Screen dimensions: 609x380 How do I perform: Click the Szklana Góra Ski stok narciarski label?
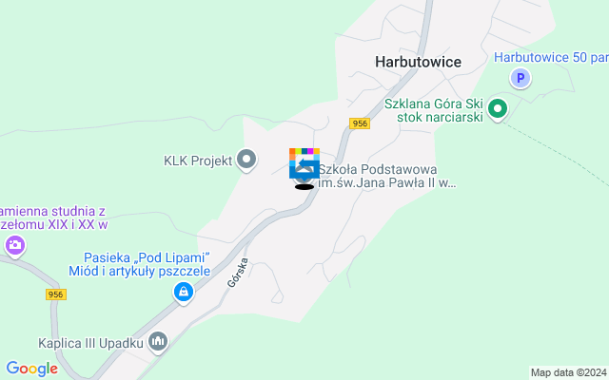[x=434, y=110]
